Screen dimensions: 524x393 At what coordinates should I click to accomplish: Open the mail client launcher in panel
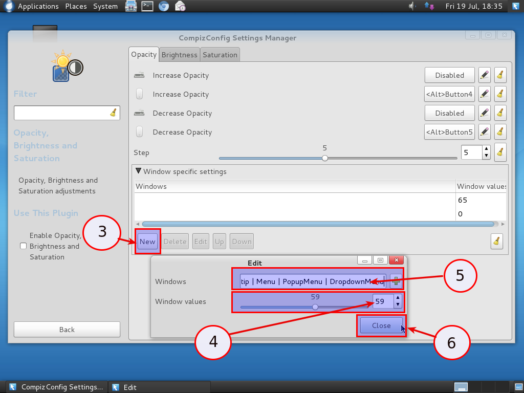[180, 6]
